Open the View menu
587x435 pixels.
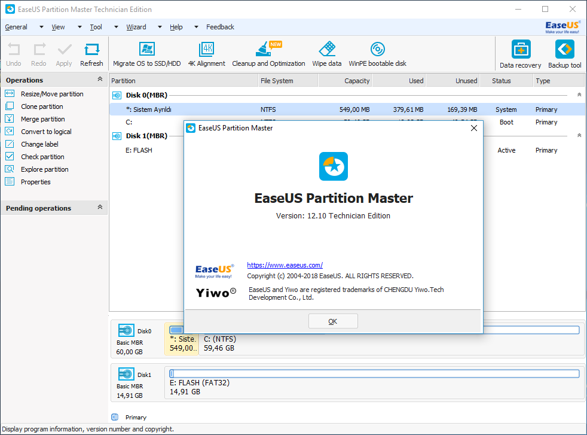(x=58, y=27)
